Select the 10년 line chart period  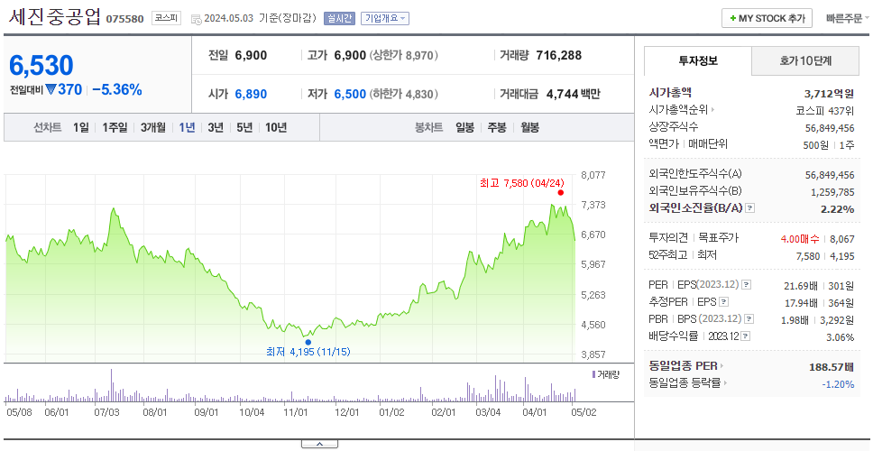276,127
